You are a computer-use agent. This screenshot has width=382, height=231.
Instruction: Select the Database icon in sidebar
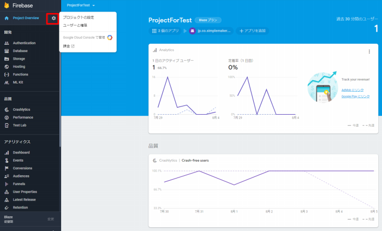(x=7, y=51)
